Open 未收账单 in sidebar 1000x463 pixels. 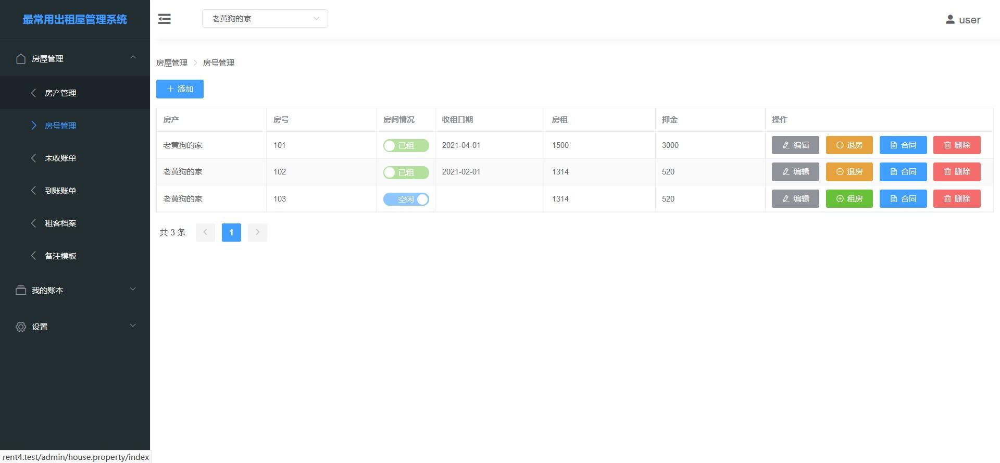pyautogui.click(x=75, y=158)
